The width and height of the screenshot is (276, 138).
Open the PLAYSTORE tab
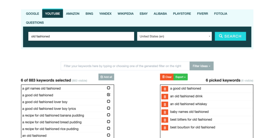pyautogui.click(x=182, y=14)
